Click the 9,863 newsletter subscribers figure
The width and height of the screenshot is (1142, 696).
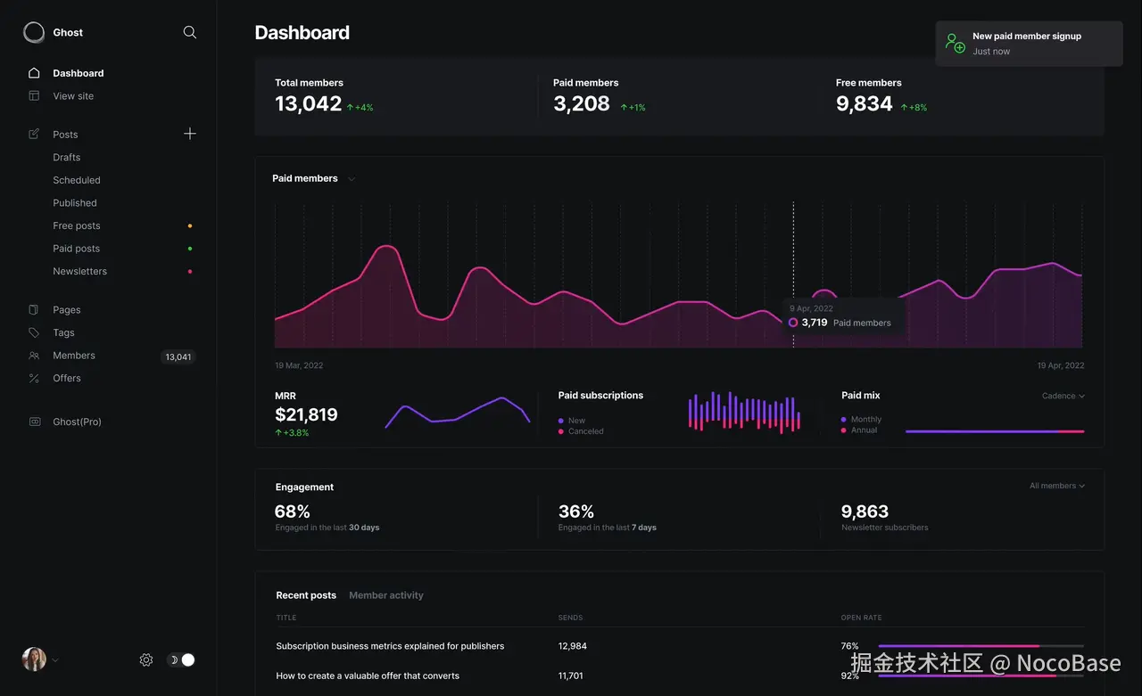[x=865, y=512]
